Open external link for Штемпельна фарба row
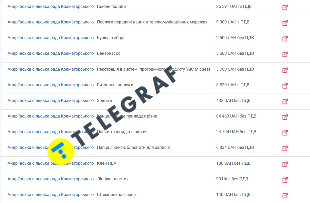 285,195
